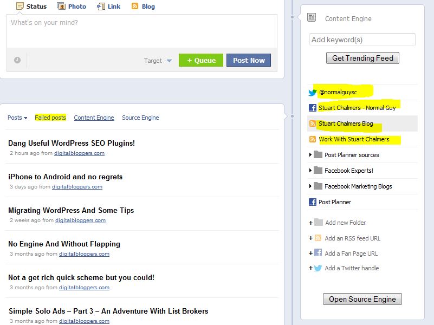Select the Post Planner fan page source

tap(335, 202)
